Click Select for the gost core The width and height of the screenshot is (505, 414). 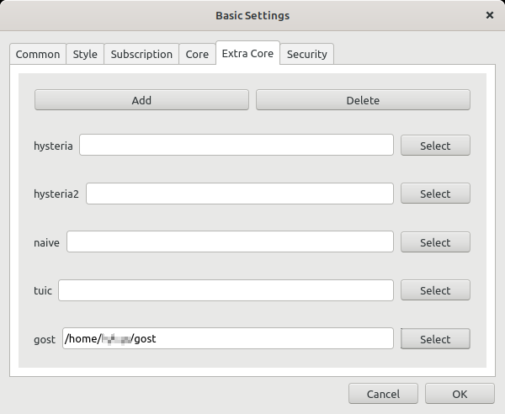(435, 339)
